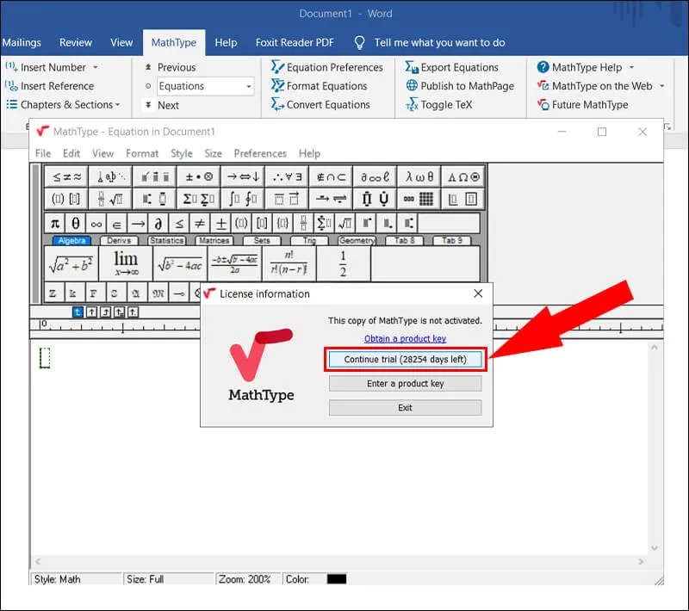Screen dimensions: 689x611
Task: Open the Greek lowercase symbols palette
Action: (419, 175)
